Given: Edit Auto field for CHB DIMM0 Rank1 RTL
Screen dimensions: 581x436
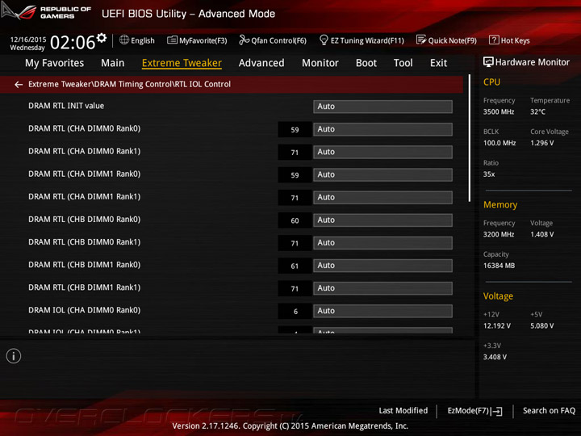Looking at the screenshot, I should 382,242.
